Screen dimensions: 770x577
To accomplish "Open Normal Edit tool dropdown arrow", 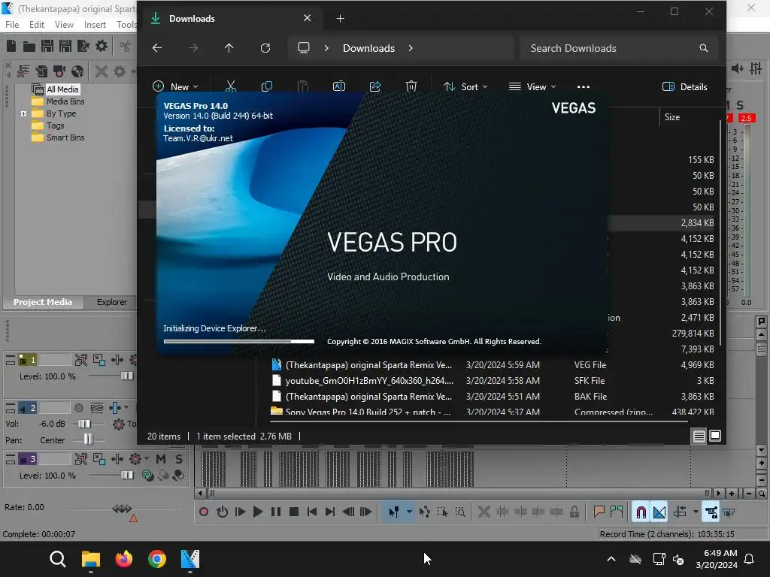I will (x=409, y=512).
